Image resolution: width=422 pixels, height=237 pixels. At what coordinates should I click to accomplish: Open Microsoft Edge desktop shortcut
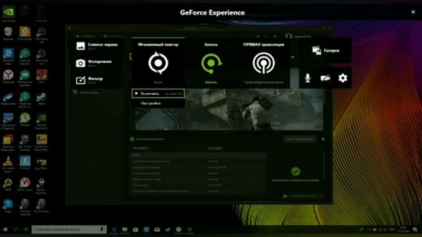[9, 57]
